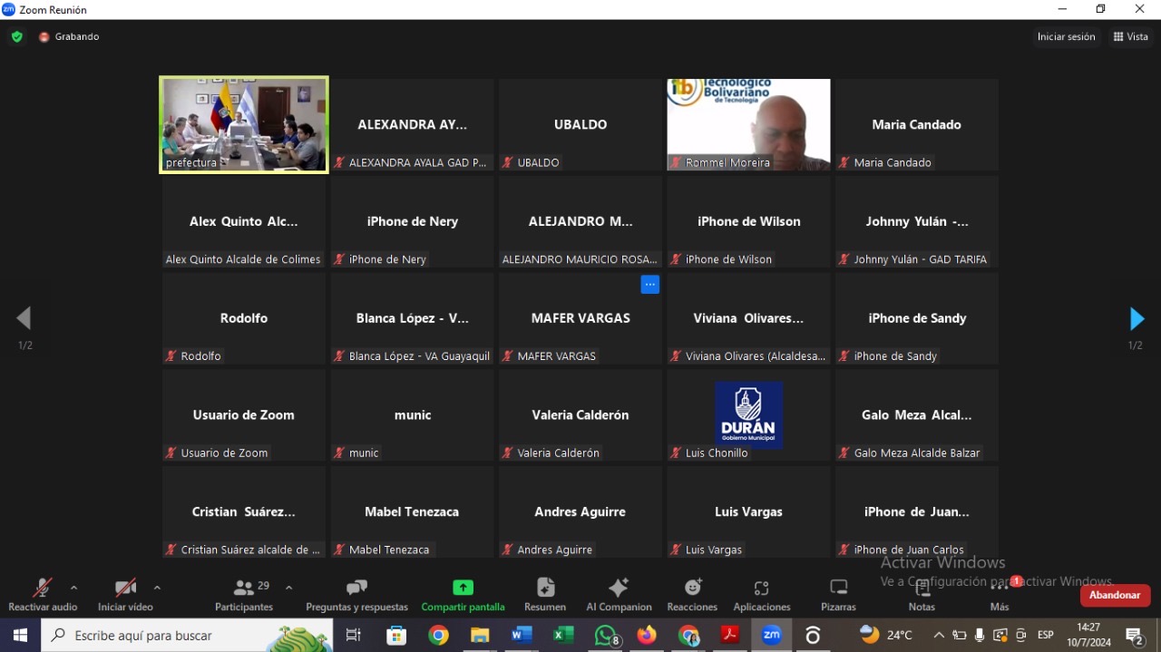Expand the participants options arrow
The width and height of the screenshot is (1161, 652).
tap(288, 588)
